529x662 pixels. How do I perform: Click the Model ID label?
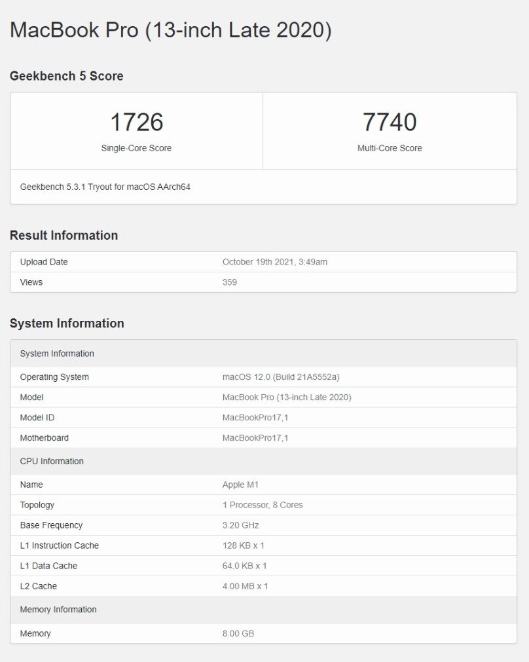click(x=37, y=418)
